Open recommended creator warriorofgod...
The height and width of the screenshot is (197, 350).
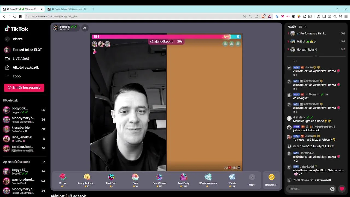pyautogui.click(x=24, y=181)
